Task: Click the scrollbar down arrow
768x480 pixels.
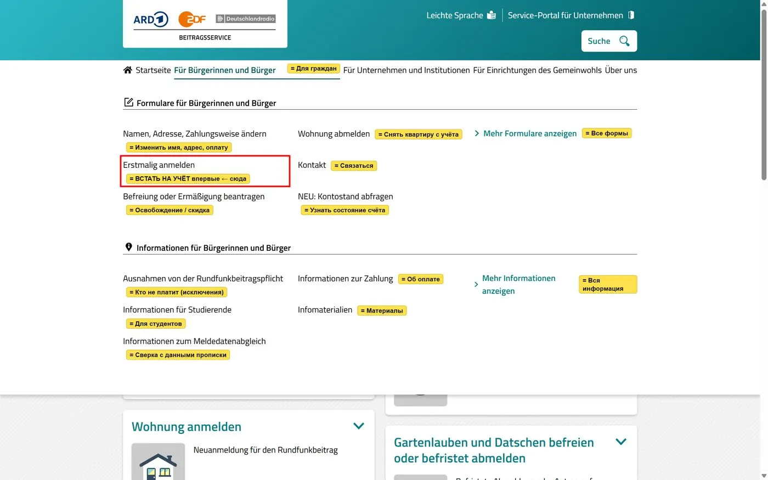Action: click(x=764, y=476)
